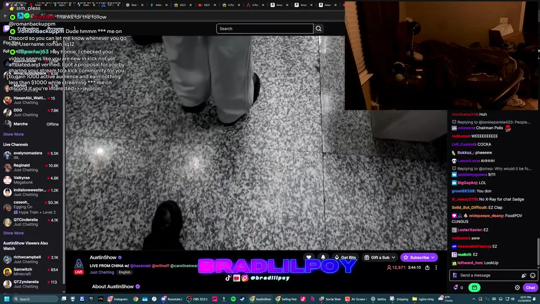Click the AustinShow streamer name
Image resolution: width=540 pixels, height=304 pixels.
103,258
